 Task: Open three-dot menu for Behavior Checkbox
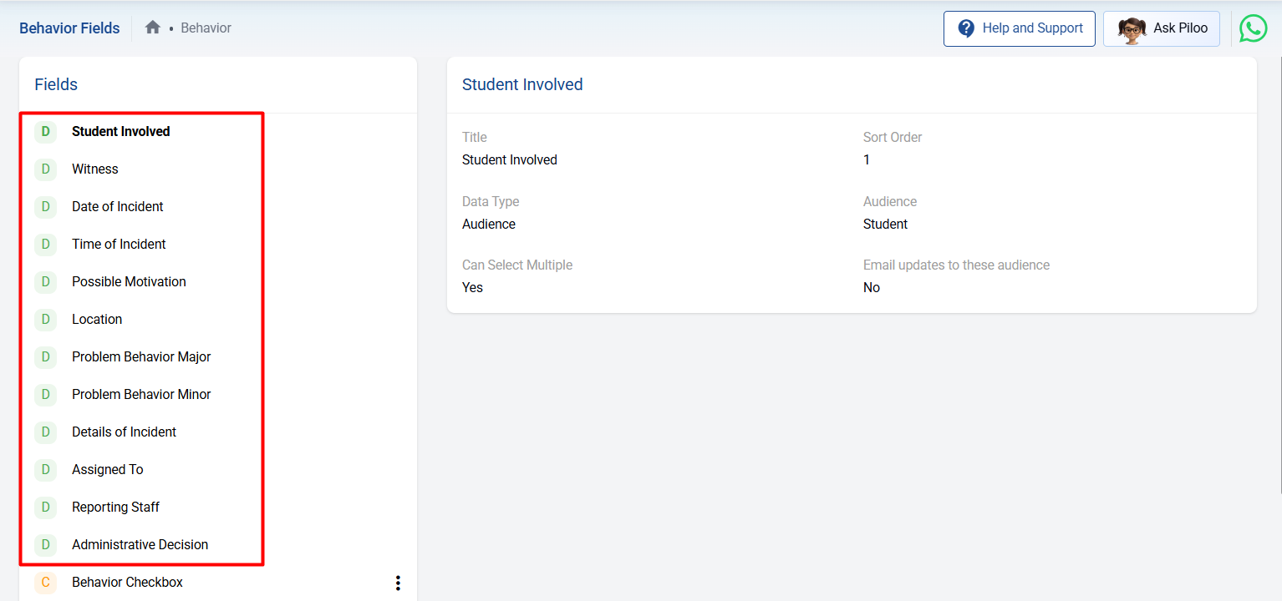pyautogui.click(x=398, y=583)
